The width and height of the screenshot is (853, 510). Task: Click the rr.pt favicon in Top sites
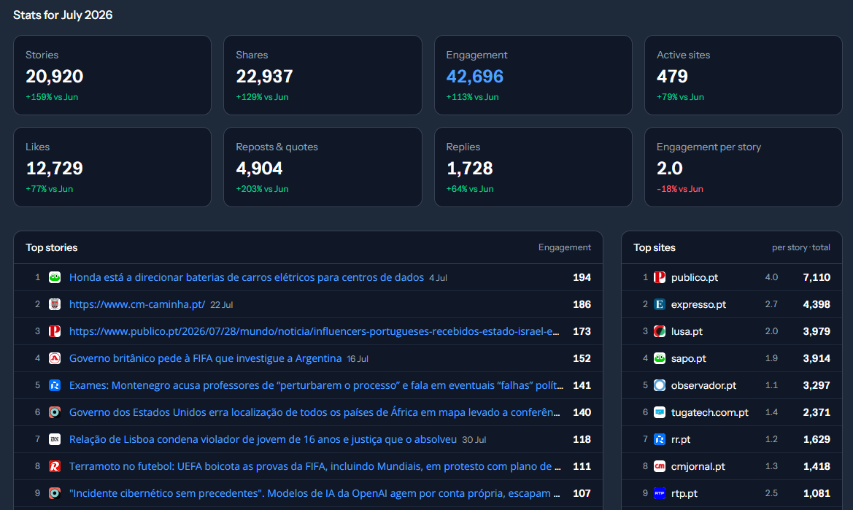[x=660, y=439]
